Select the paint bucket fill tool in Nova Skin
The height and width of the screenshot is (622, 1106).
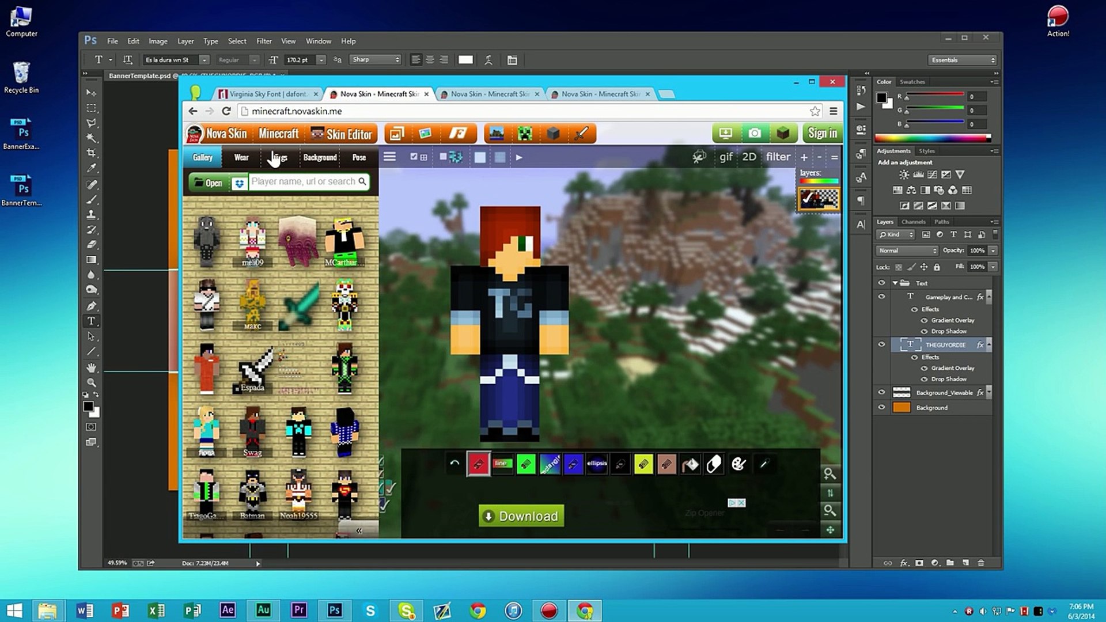690,464
